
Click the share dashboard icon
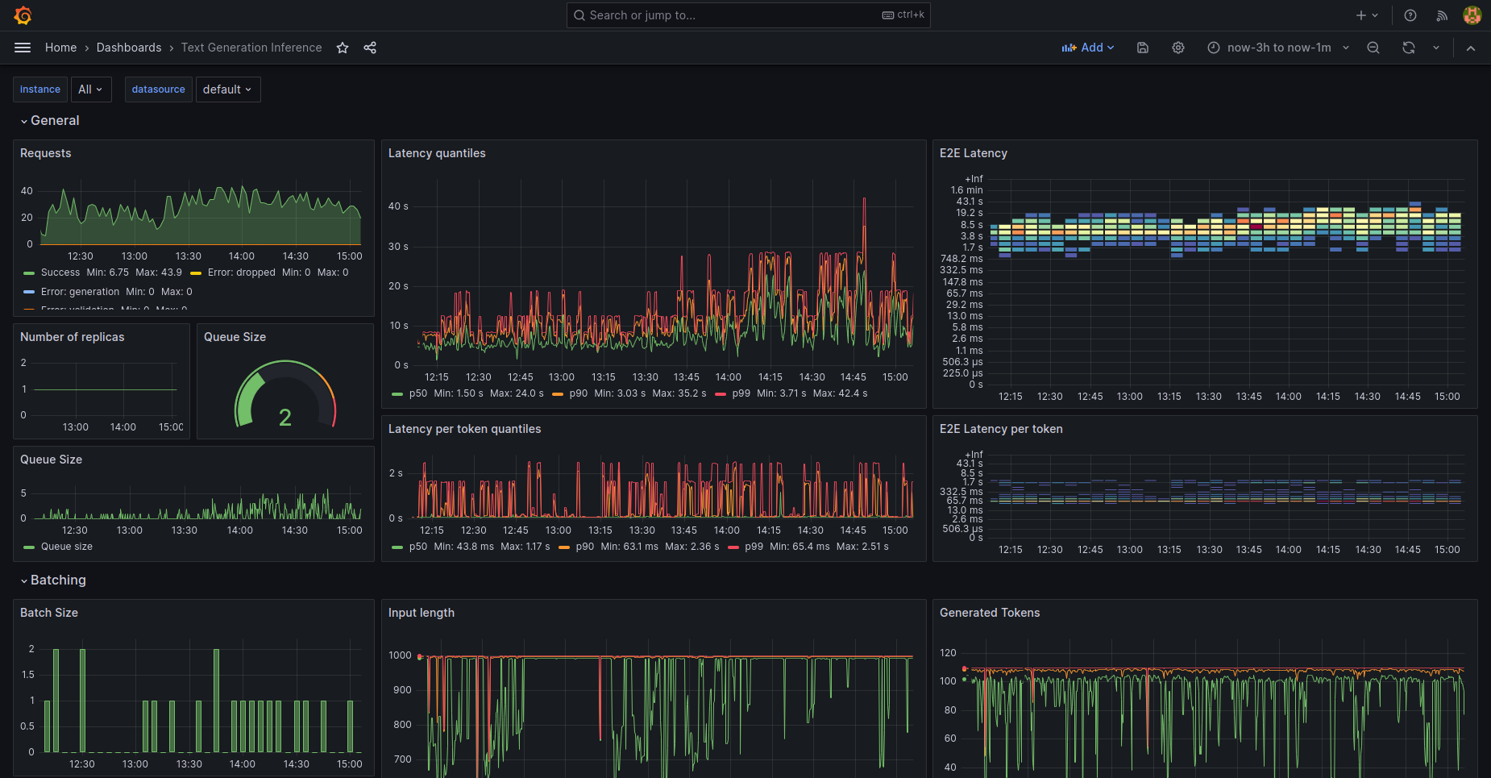pyautogui.click(x=370, y=48)
